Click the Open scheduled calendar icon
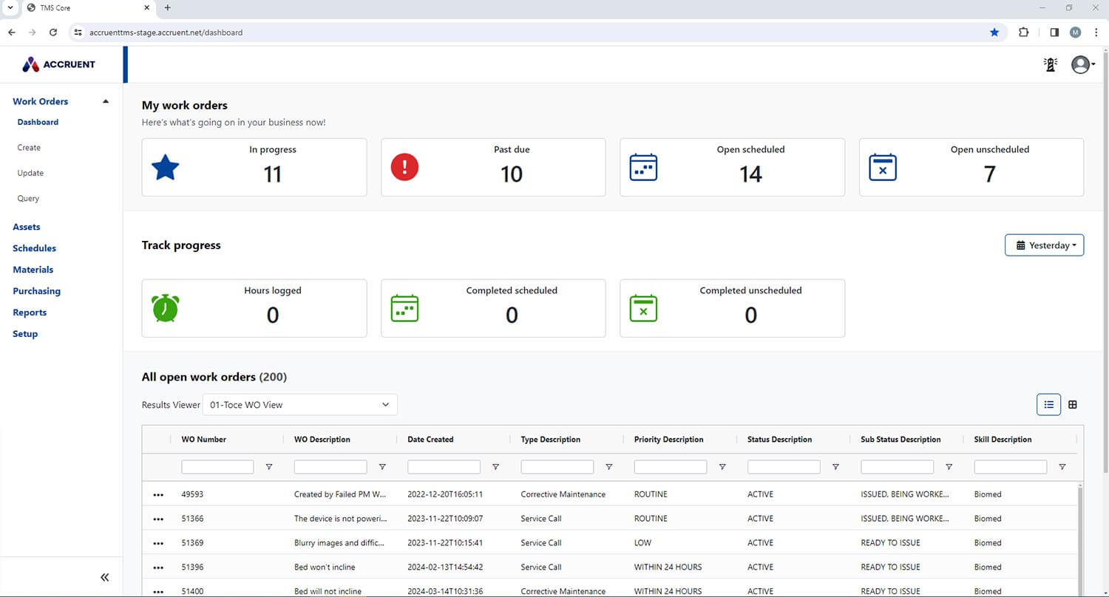Screen dimensions: 1109x597 pyautogui.click(x=643, y=167)
